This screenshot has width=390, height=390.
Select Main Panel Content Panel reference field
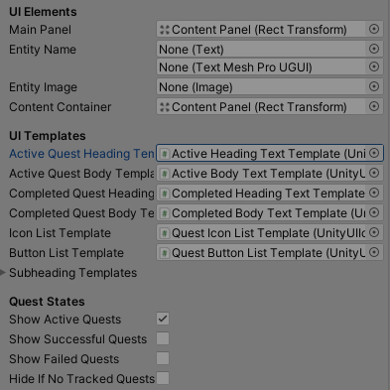(270, 29)
